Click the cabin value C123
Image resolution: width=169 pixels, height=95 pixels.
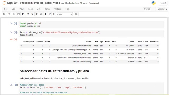pos(146,58)
